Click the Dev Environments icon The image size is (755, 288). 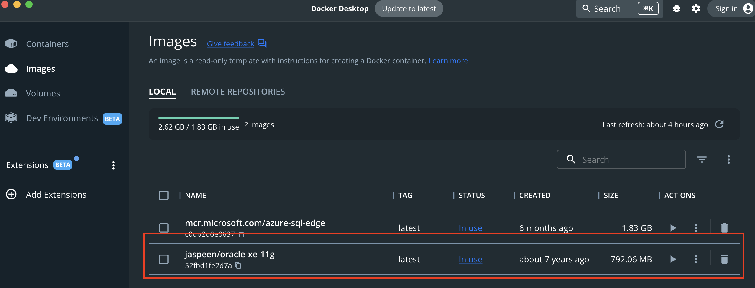[x=11, y=118]
